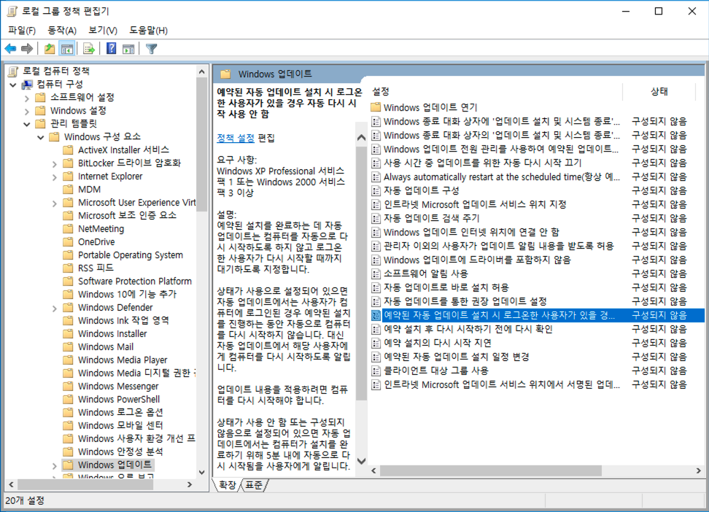The image size is (709, 512).
Task: Click the tree pane horizontal scroll right arrow
Action: coord(190,484)
